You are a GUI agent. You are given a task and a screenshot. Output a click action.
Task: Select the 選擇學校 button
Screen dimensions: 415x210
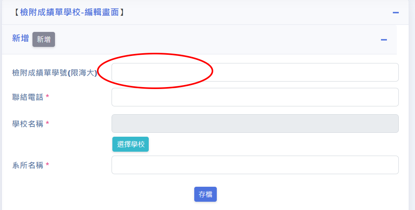pos(131,144)
